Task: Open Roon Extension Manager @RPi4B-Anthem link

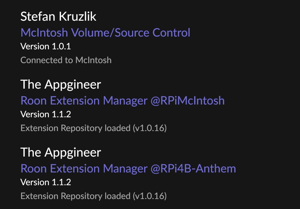Action: point(128,168)
